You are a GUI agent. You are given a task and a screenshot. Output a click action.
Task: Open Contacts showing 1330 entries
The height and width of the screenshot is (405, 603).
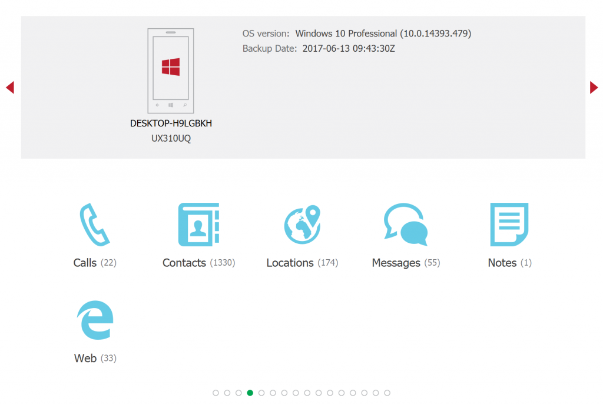[x=198, y=263]
